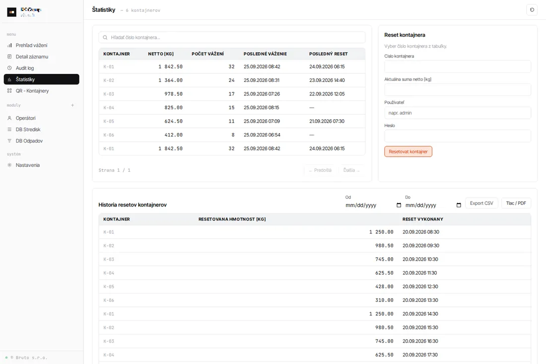Focus the Hľadať číslo kontajnera search field
The width and height of the screenshot is (546, 364).
coord(232,37)
